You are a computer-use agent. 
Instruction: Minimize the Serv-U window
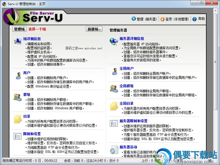(194, 3)
